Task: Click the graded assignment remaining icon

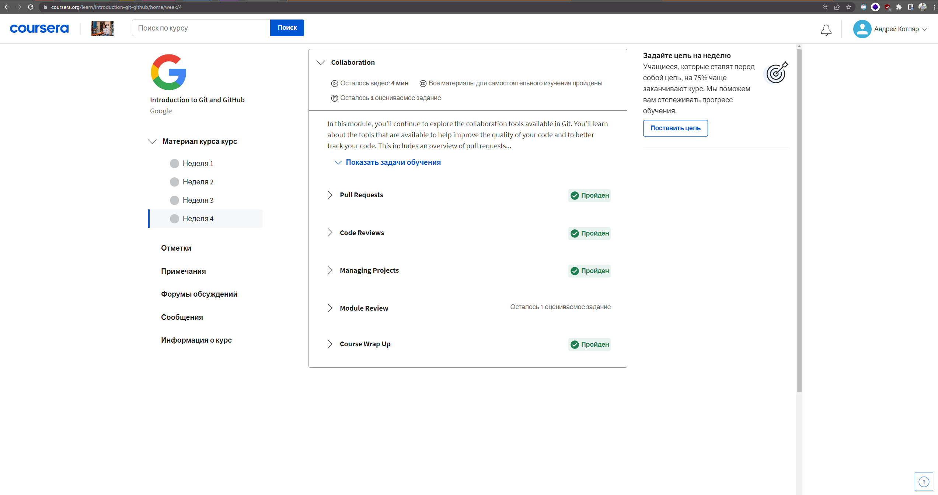Action: point(334,98)
